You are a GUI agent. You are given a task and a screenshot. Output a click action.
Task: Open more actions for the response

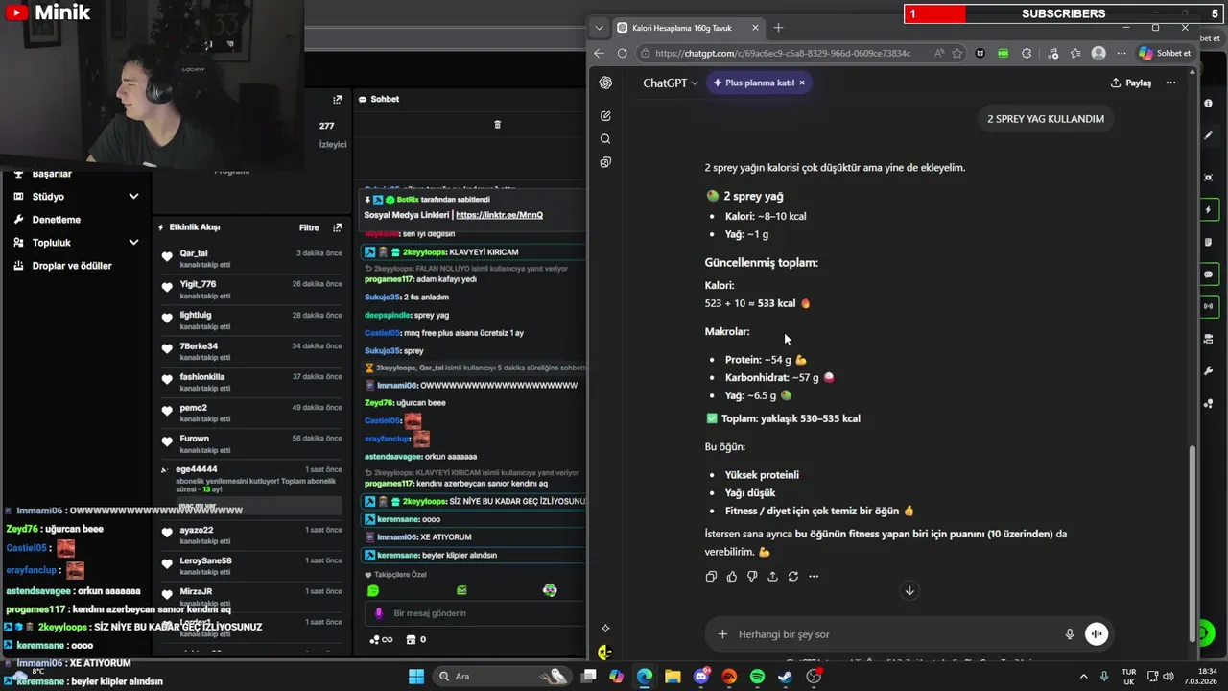pyautogui.click(x=814, y=577)
